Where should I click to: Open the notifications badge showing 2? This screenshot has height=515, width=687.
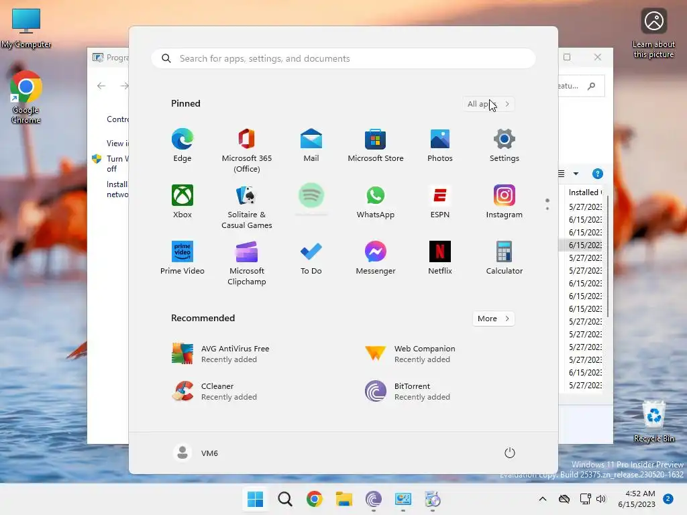[668, 499]
